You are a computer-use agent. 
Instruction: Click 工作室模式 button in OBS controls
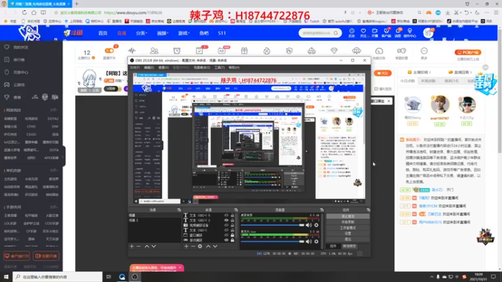348,228
